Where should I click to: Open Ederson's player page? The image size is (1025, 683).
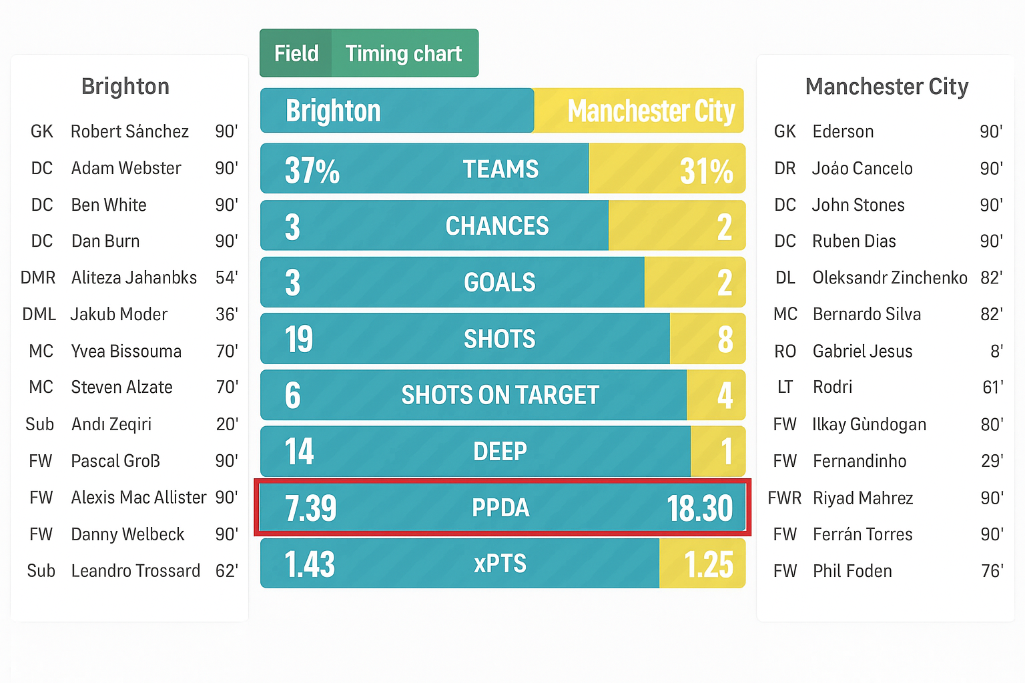click(x=843, y=131)
